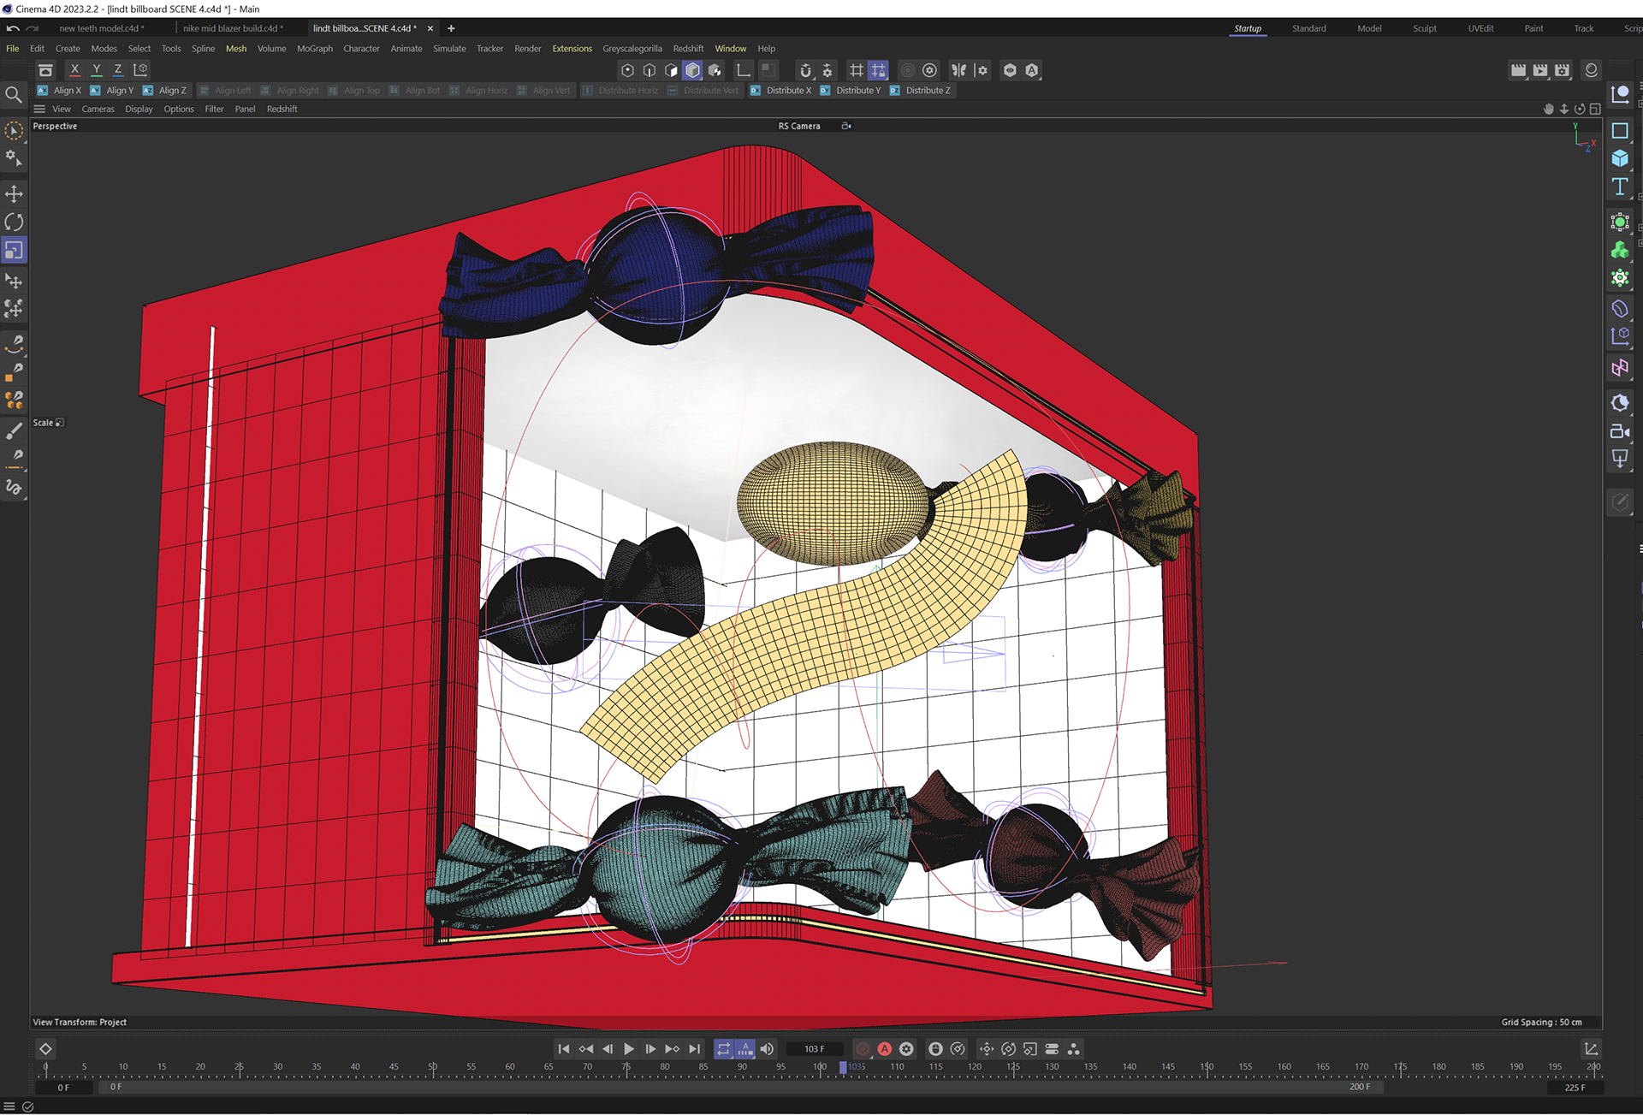Click the Distribute X button

click(x=780, y=91)
